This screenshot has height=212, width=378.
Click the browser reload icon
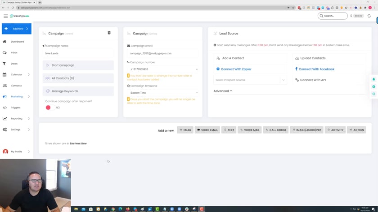pyautogui.click(x=13, y=8)
